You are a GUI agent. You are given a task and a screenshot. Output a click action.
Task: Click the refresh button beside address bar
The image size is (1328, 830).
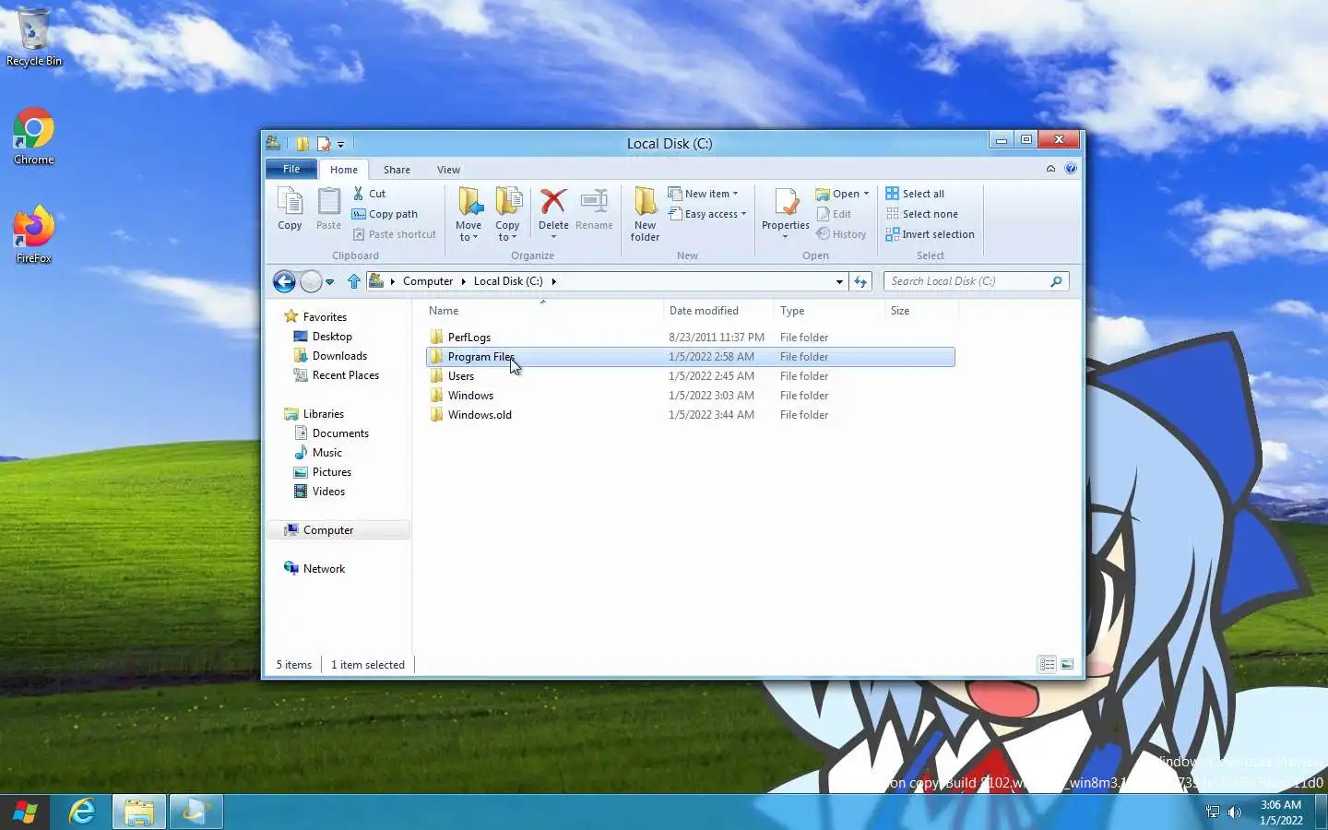tap(860, 281)
